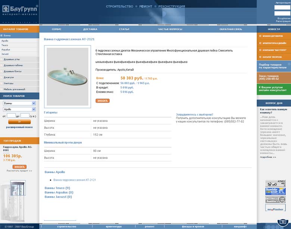This screenshot has width=291, height=229.
Task: Submit the product search arrow button
Action: [x=19, y=122]
